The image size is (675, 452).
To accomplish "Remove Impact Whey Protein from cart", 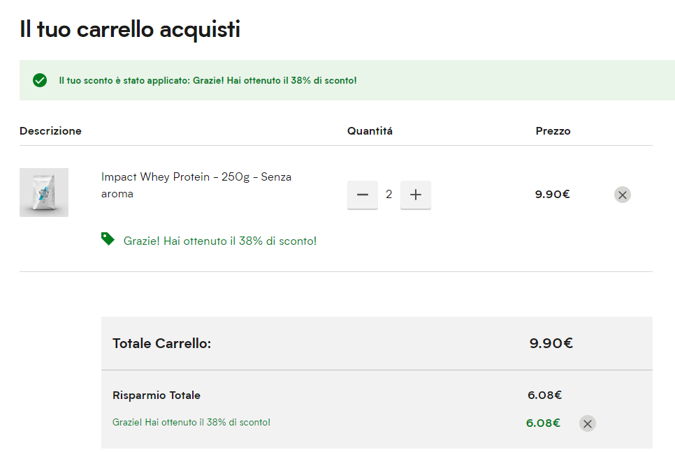I will 622,195.
